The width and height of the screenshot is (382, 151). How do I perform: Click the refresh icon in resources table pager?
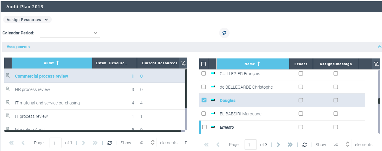click(x=304, y=145)
